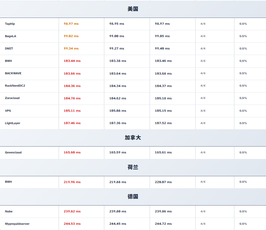Toggle the 德国 section header

[133, 197]
